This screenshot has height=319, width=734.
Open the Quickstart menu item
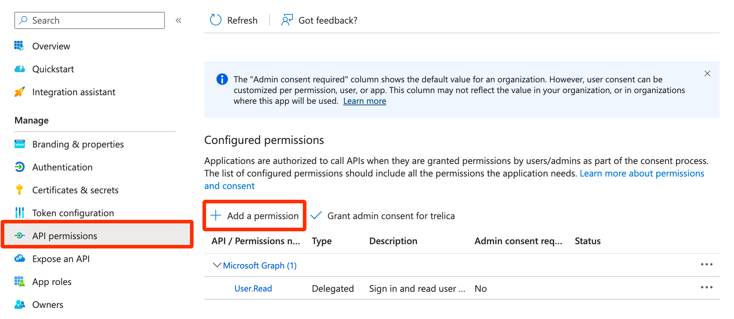click(53, 69)
